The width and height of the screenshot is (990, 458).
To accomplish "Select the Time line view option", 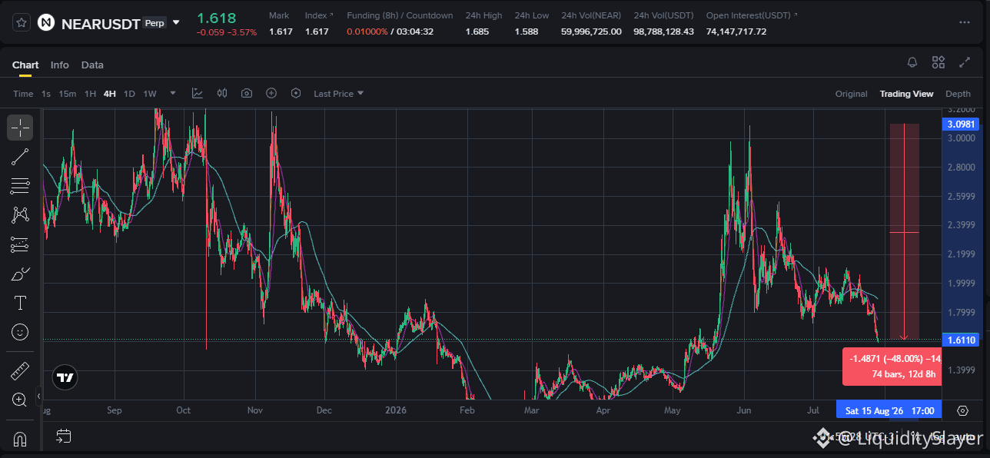I will (23, 94).
